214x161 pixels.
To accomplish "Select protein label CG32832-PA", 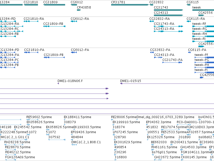I will point(160,50).
